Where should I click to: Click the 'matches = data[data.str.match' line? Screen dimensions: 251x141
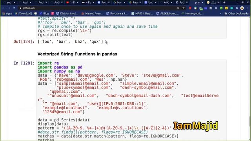pos(108,136)
